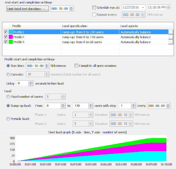The height and width of the screenshot is (169, 176).
Task: Select the 'Execute' sessions radio button
Action: [8, 74]
